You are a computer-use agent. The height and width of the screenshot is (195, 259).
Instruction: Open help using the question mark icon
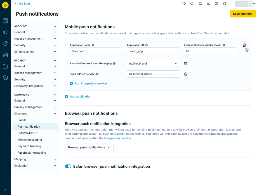click(216, 4)
